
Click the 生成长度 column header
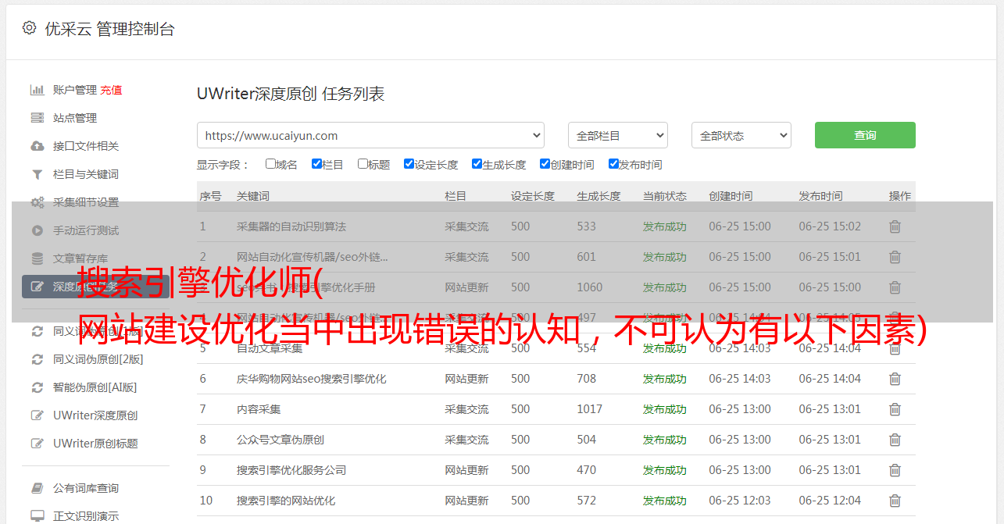(x=598, y=196)
